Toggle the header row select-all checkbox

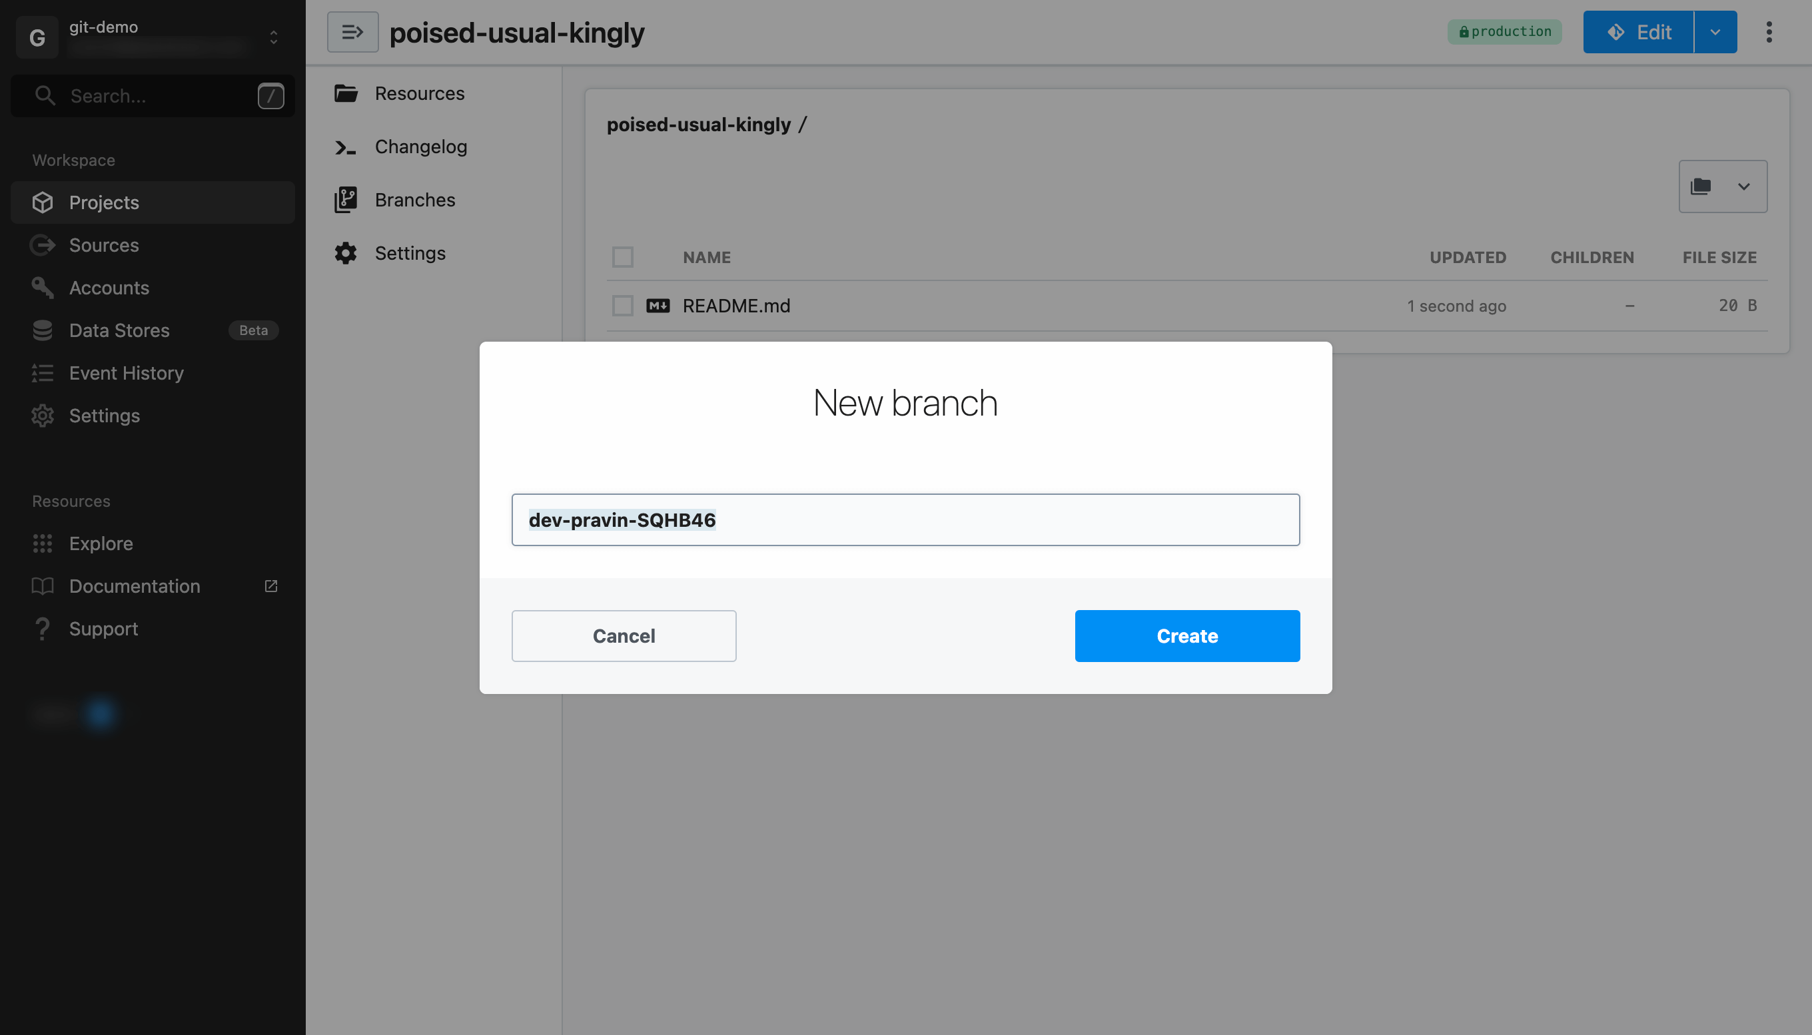point(622,258)
